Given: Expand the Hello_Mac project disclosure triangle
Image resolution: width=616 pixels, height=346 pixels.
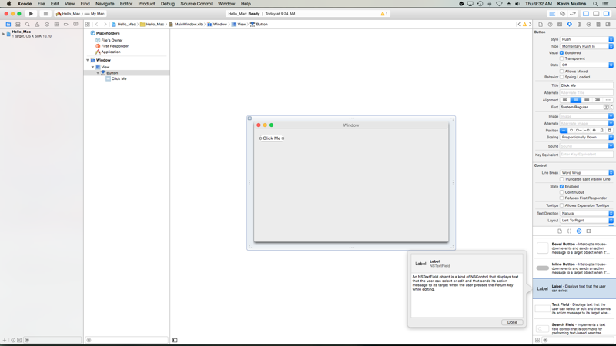Looking at the screenshot, I should [4, 34].
